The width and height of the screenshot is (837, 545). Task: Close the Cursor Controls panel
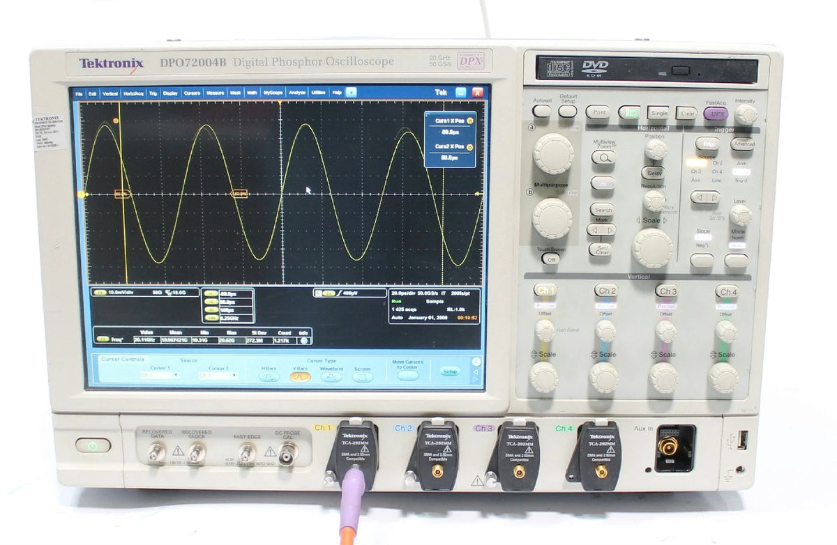476,362
